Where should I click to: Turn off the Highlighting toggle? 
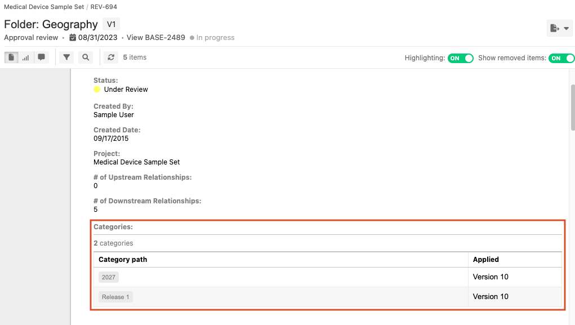[460, 58]
